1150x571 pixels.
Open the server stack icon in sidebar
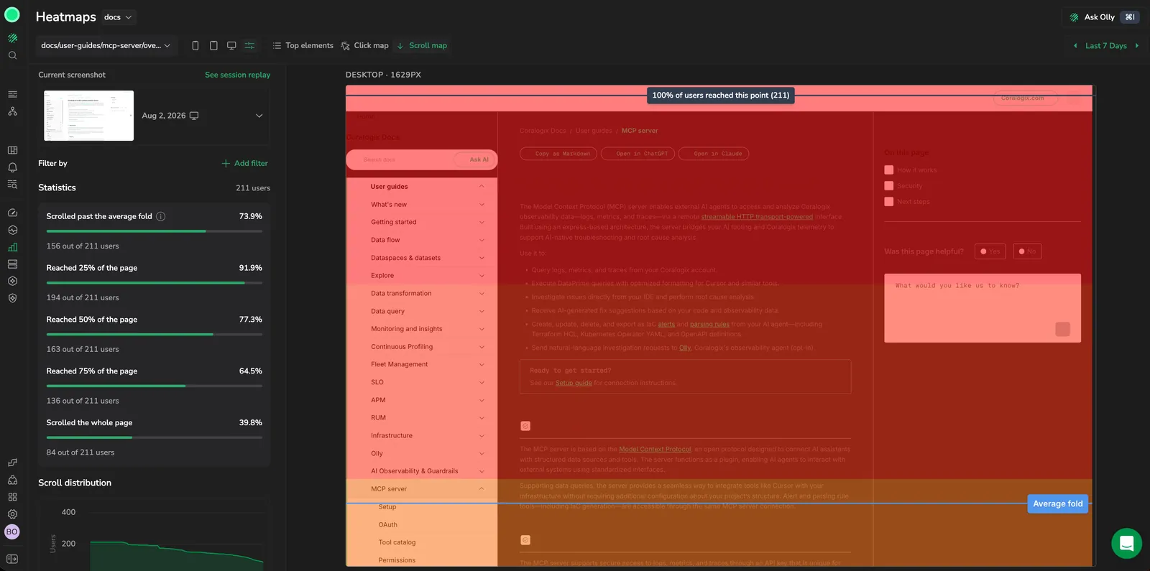tap(12, 264)
